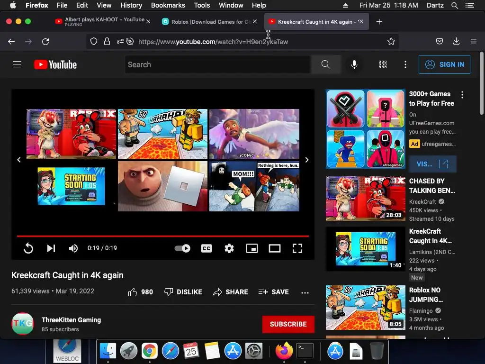Click SAVE to playlist

(273, 292)
